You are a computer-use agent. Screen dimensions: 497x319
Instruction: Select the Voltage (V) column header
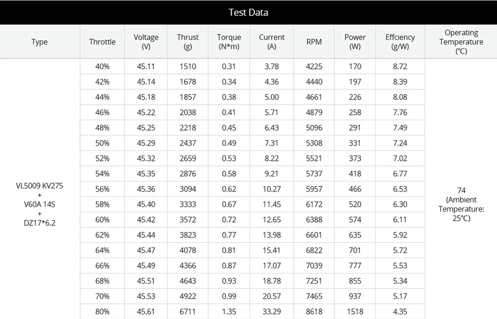[146, 42]
